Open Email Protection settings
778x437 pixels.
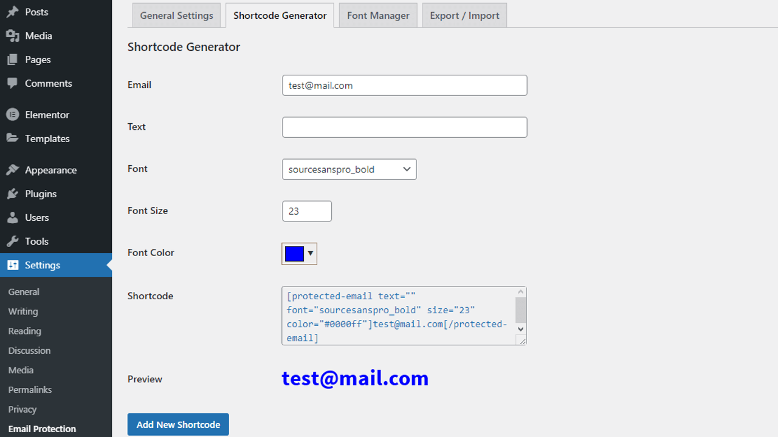tap(41, 429)
